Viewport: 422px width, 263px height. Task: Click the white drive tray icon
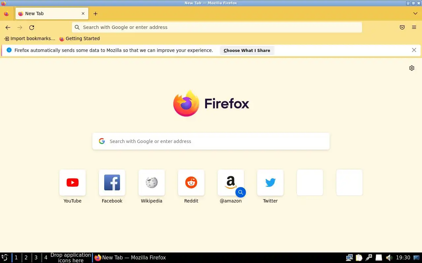379,258
